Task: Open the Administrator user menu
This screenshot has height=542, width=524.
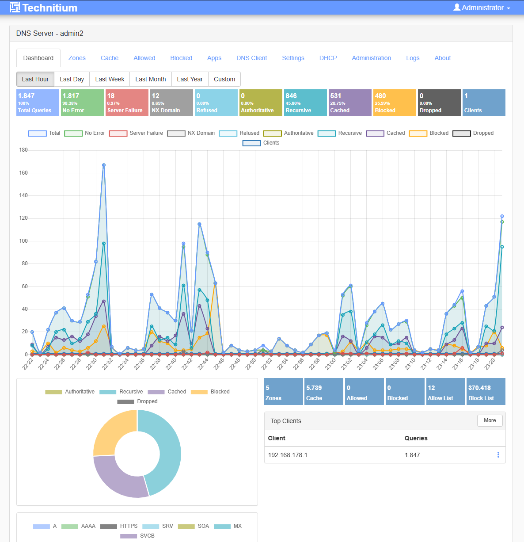Action: pos(482,8)
